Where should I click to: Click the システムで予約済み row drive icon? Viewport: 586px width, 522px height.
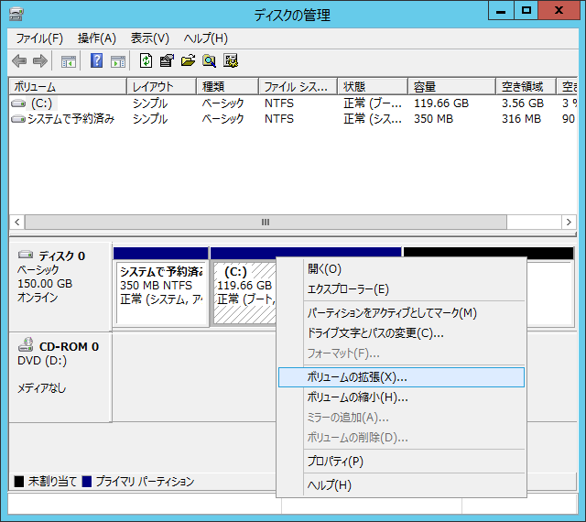(18, 119)
